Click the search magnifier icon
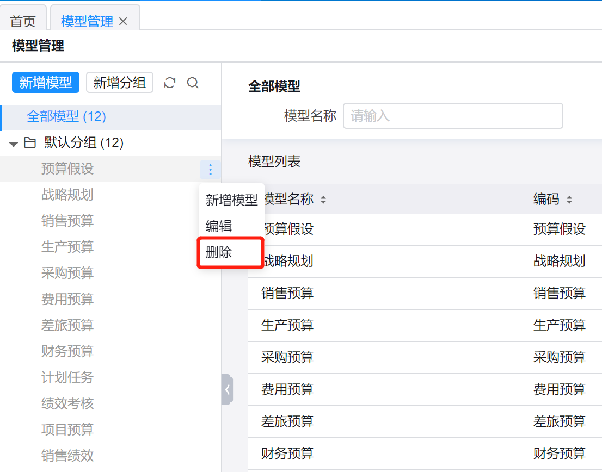 coord(193,83)
